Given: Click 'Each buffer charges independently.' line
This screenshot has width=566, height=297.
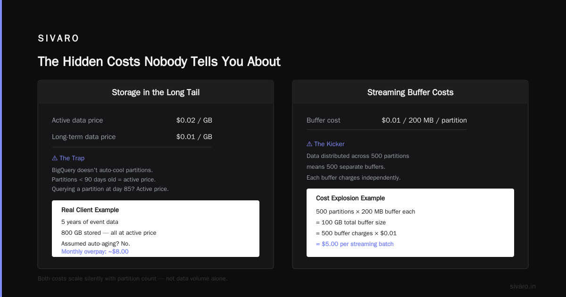Looking at the screenshot, I should [x=354, y=178].
